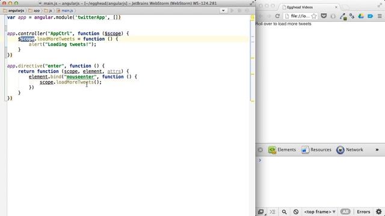Enter full screen in WebStorm window
The width and height of the screenshot is (385, 216).
[252, 4]
